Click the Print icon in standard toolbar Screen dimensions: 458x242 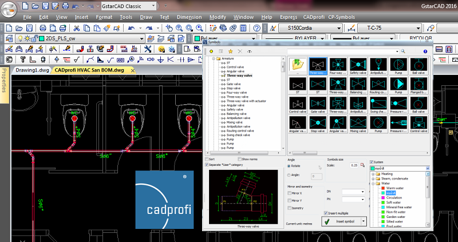(x=43, y=28)
